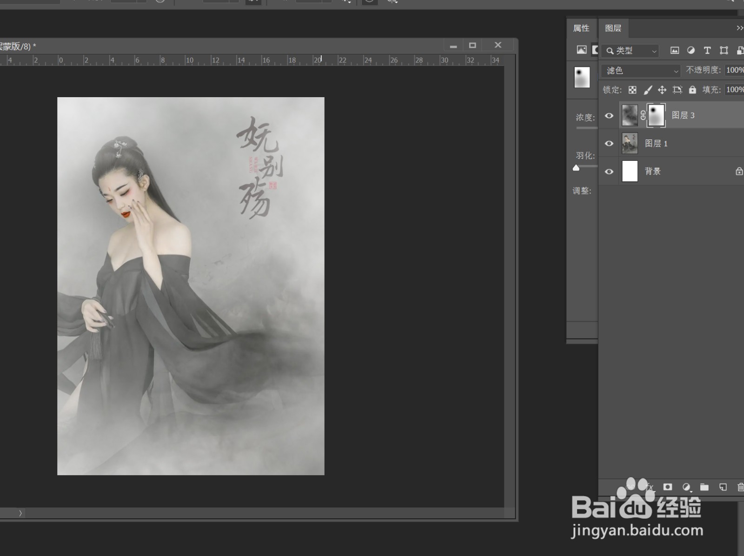Click the canvas image of the woman

(191, 286)
